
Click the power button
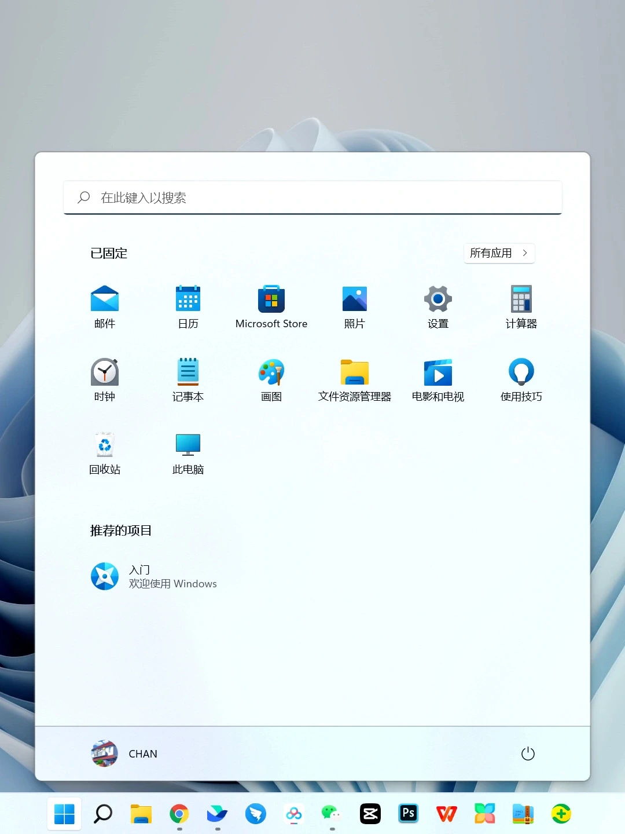528,753
